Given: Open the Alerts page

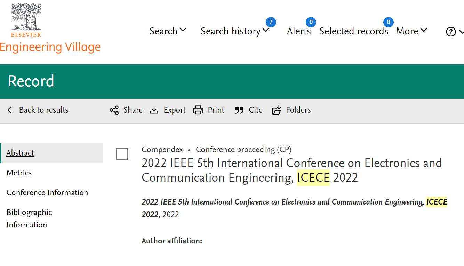Looking at the screenshot, I should click(299, 31).
